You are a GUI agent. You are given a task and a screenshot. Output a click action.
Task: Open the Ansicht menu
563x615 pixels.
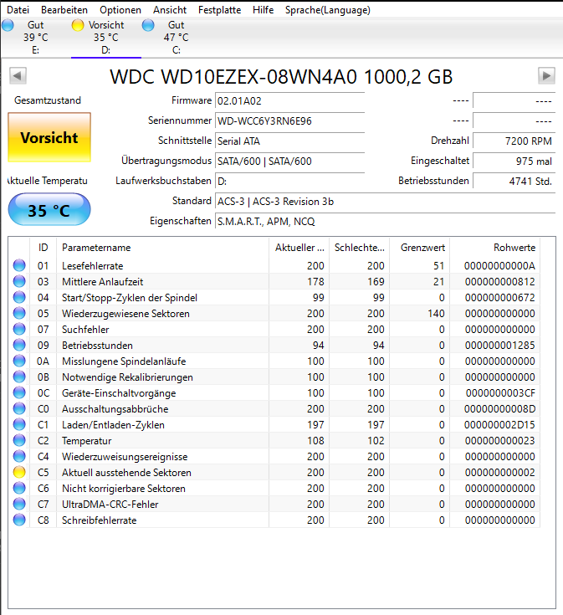[170, 10]
